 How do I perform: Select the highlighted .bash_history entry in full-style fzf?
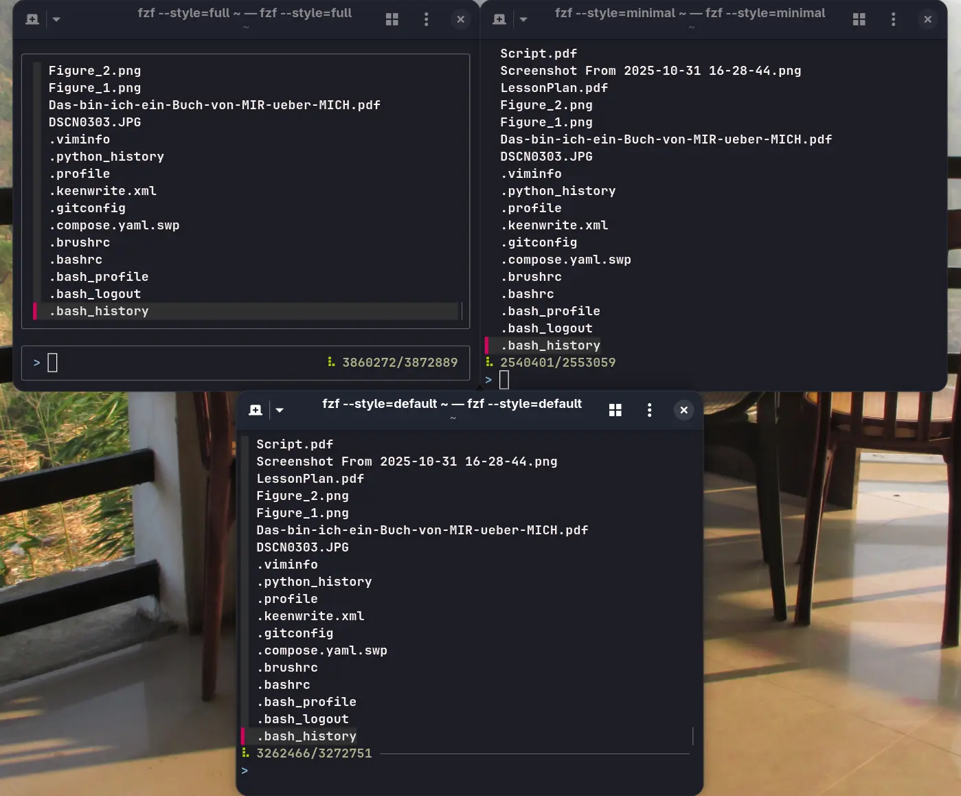coord(98,310)
